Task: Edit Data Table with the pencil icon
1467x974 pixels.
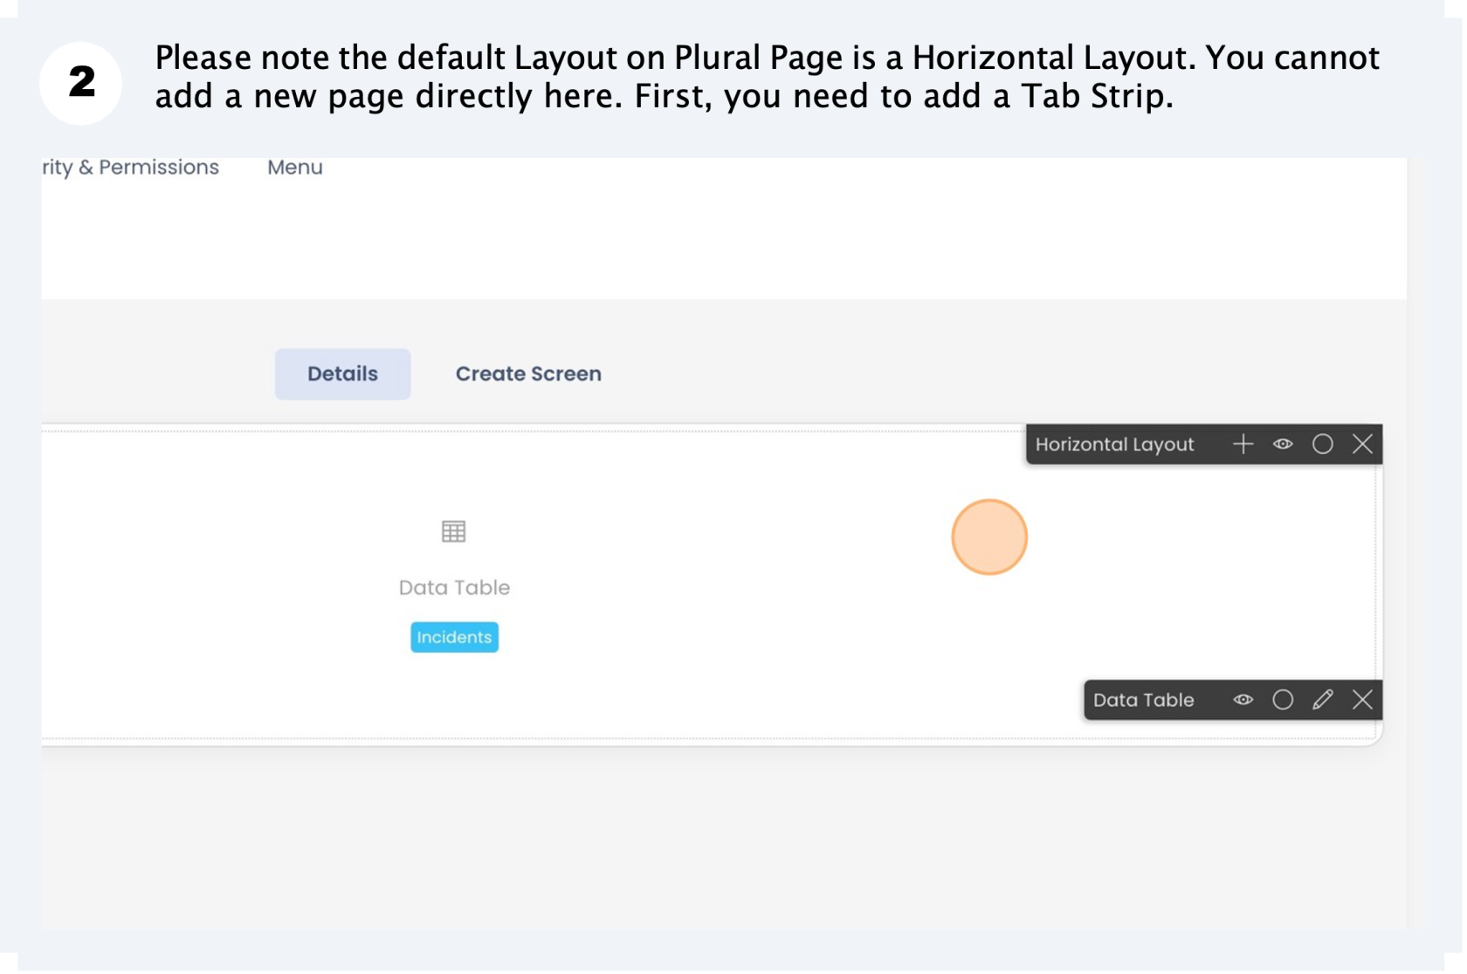Action: click(x=1322, y=700)
